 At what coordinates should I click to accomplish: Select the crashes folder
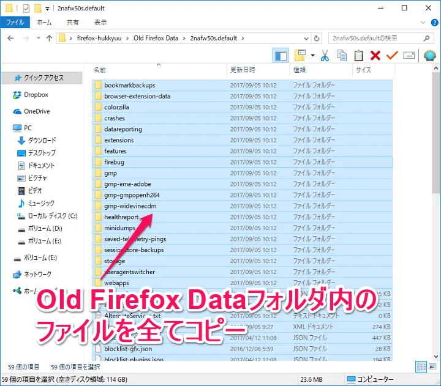pyautogui.click(x=242, y=118)
